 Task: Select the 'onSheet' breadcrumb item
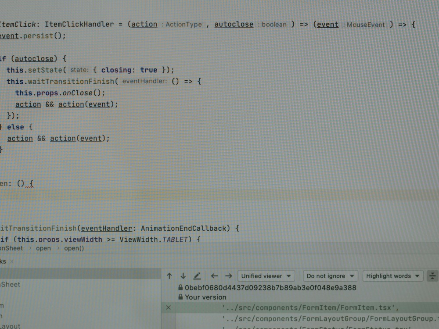click(x=11, y=248)
